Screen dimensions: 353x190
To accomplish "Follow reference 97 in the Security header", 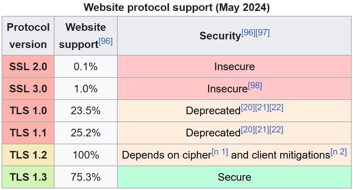I will [x=263, y=33].
